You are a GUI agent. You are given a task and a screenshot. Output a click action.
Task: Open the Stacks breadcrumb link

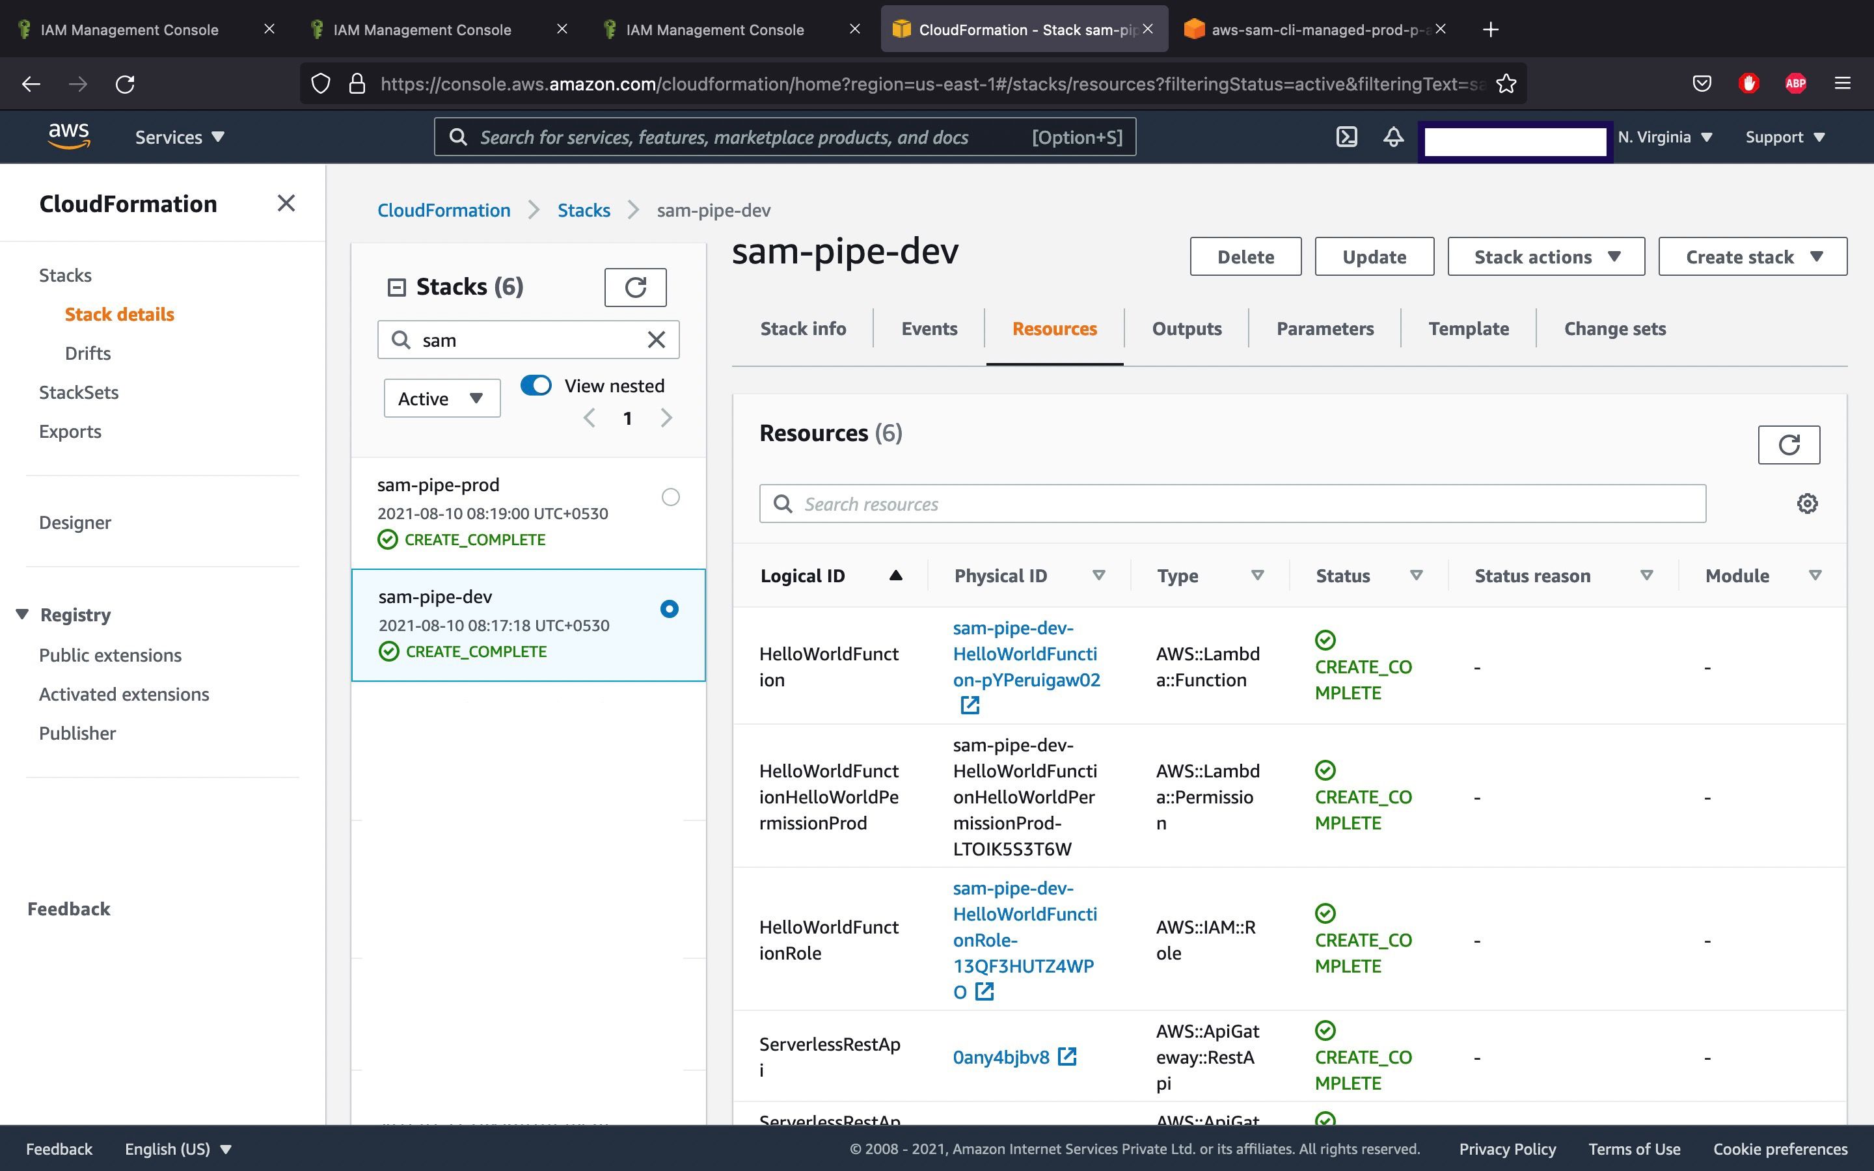[x=584, y=210]
